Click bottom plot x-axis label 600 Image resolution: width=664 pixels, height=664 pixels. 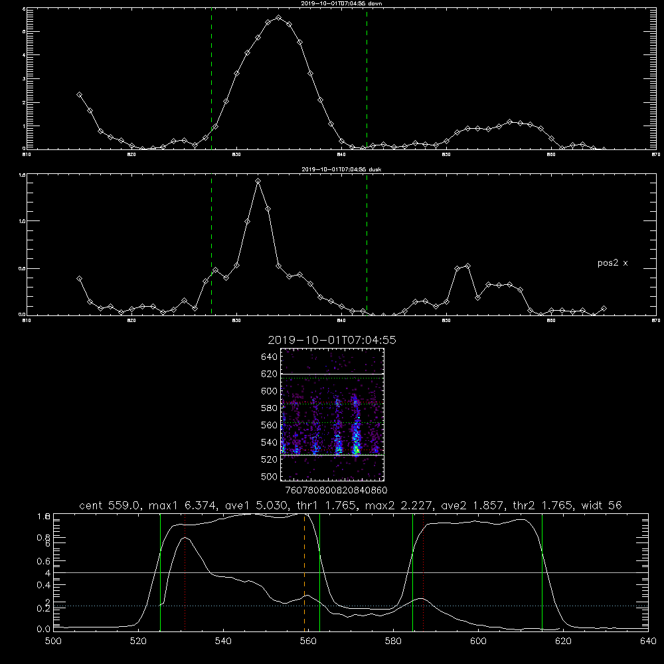[x=479, y=641]
